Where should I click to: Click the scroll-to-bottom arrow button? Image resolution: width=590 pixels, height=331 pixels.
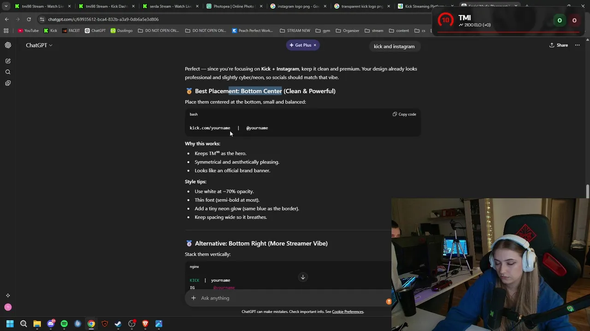(x=303, y=277)
